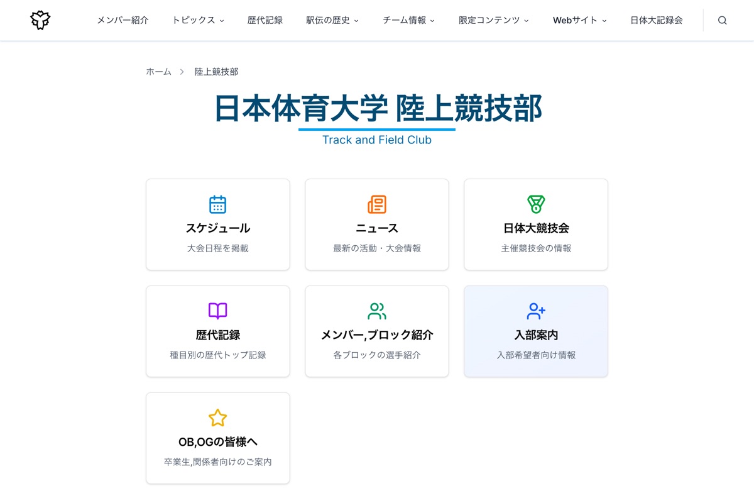Image resolution: width=754 pixels, height=503 pixels.
Task: Click the 大会日程を掲載 description text
Action: 217,248
